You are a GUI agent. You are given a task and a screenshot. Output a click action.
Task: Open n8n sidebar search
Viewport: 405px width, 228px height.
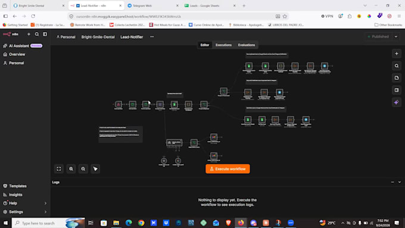[x=37, y=34]
